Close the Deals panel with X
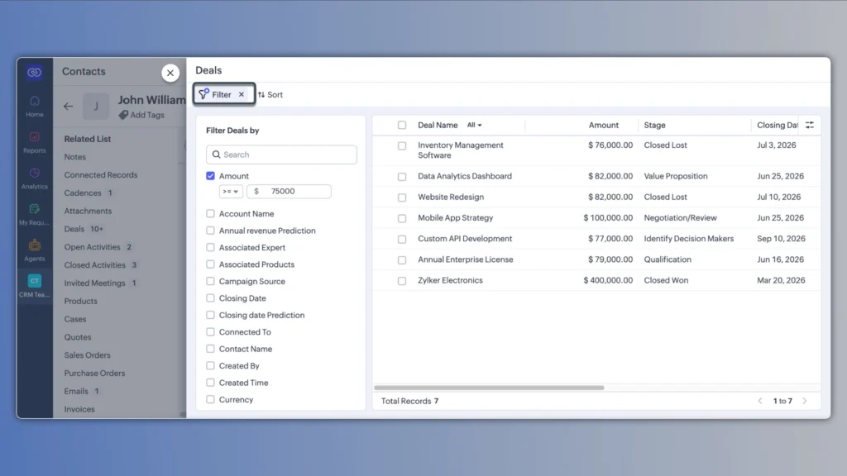847x476 pixels. click(170, 73)
